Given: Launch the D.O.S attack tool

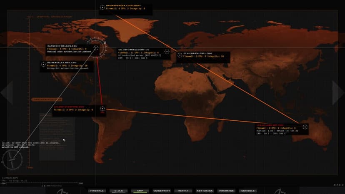Looking at the screenshot, I should (x=118, y=191).
